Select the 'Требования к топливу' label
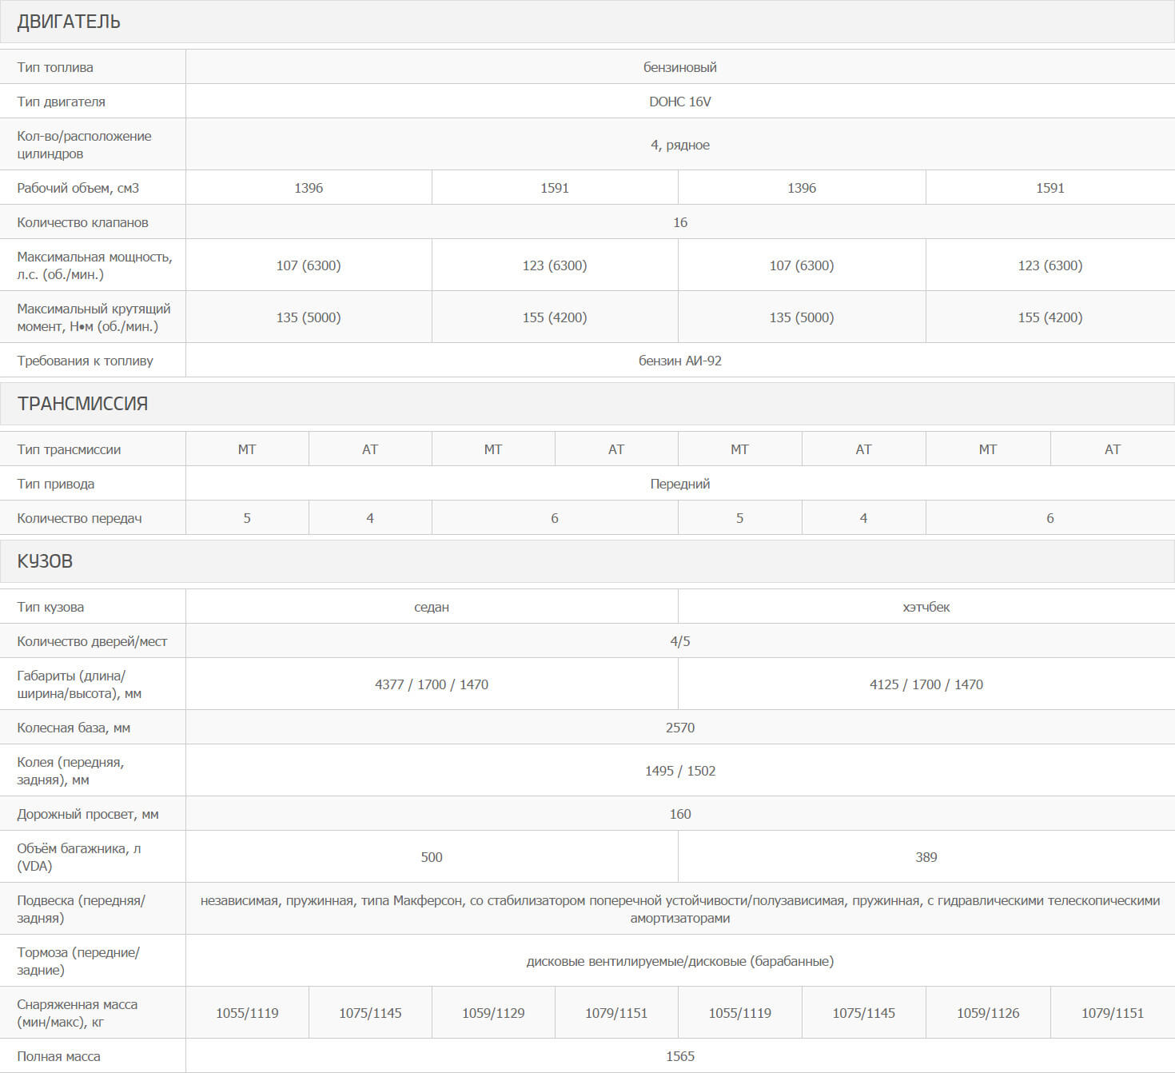 tap(85, 361)
